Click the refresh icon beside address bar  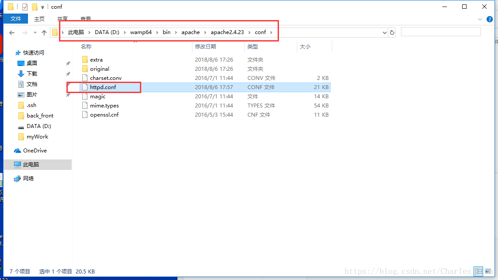tap(392, 31)
